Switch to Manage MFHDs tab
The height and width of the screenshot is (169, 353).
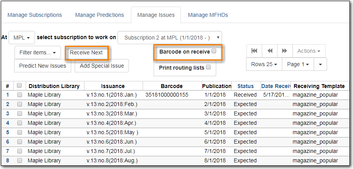pos(208,15)
